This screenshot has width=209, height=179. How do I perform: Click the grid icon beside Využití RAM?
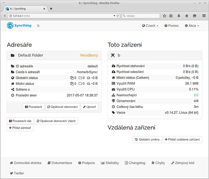(x=113, y=83)
